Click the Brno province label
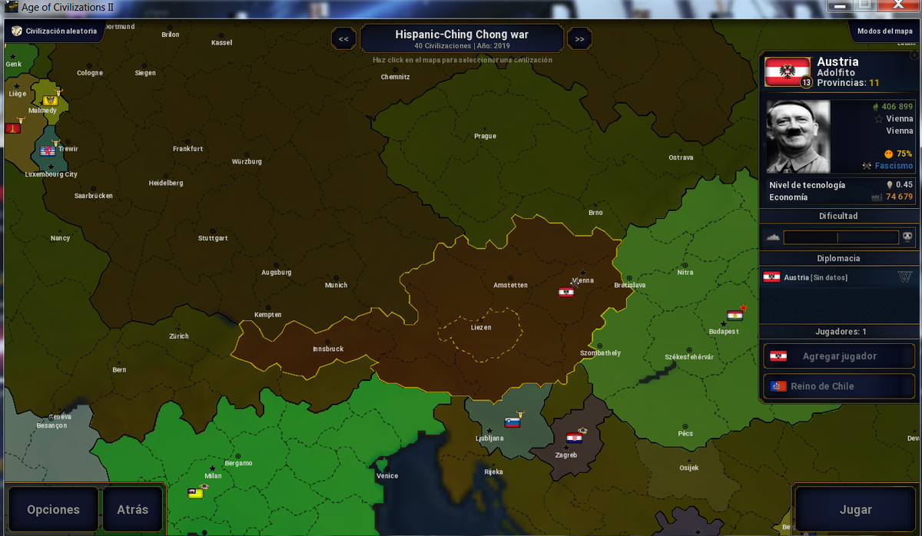Image resolution: width=922 pixels, height=536 pixels. (595, 213)
